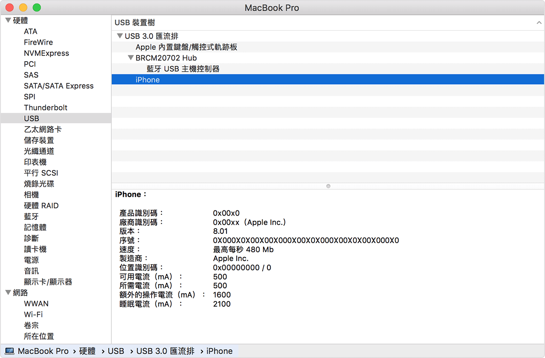Select the iPhone row in device tree
Screen dimensions: 545x358
coord(328,80)
